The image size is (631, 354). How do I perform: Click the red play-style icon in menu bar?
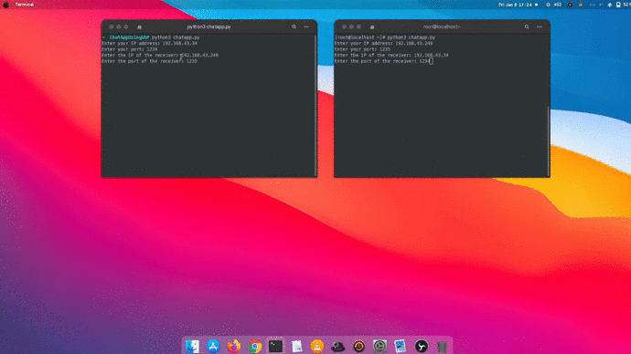click(570, 5)
